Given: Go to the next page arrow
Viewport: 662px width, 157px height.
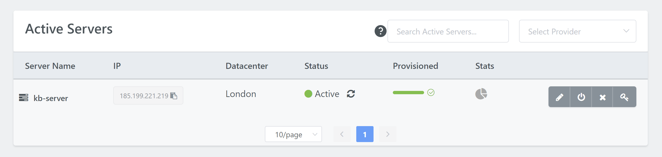Looking at the screenshot, I should tap(387, 134).
